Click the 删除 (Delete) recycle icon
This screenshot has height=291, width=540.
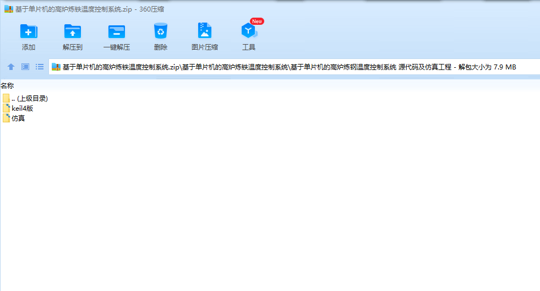(161, 31)
